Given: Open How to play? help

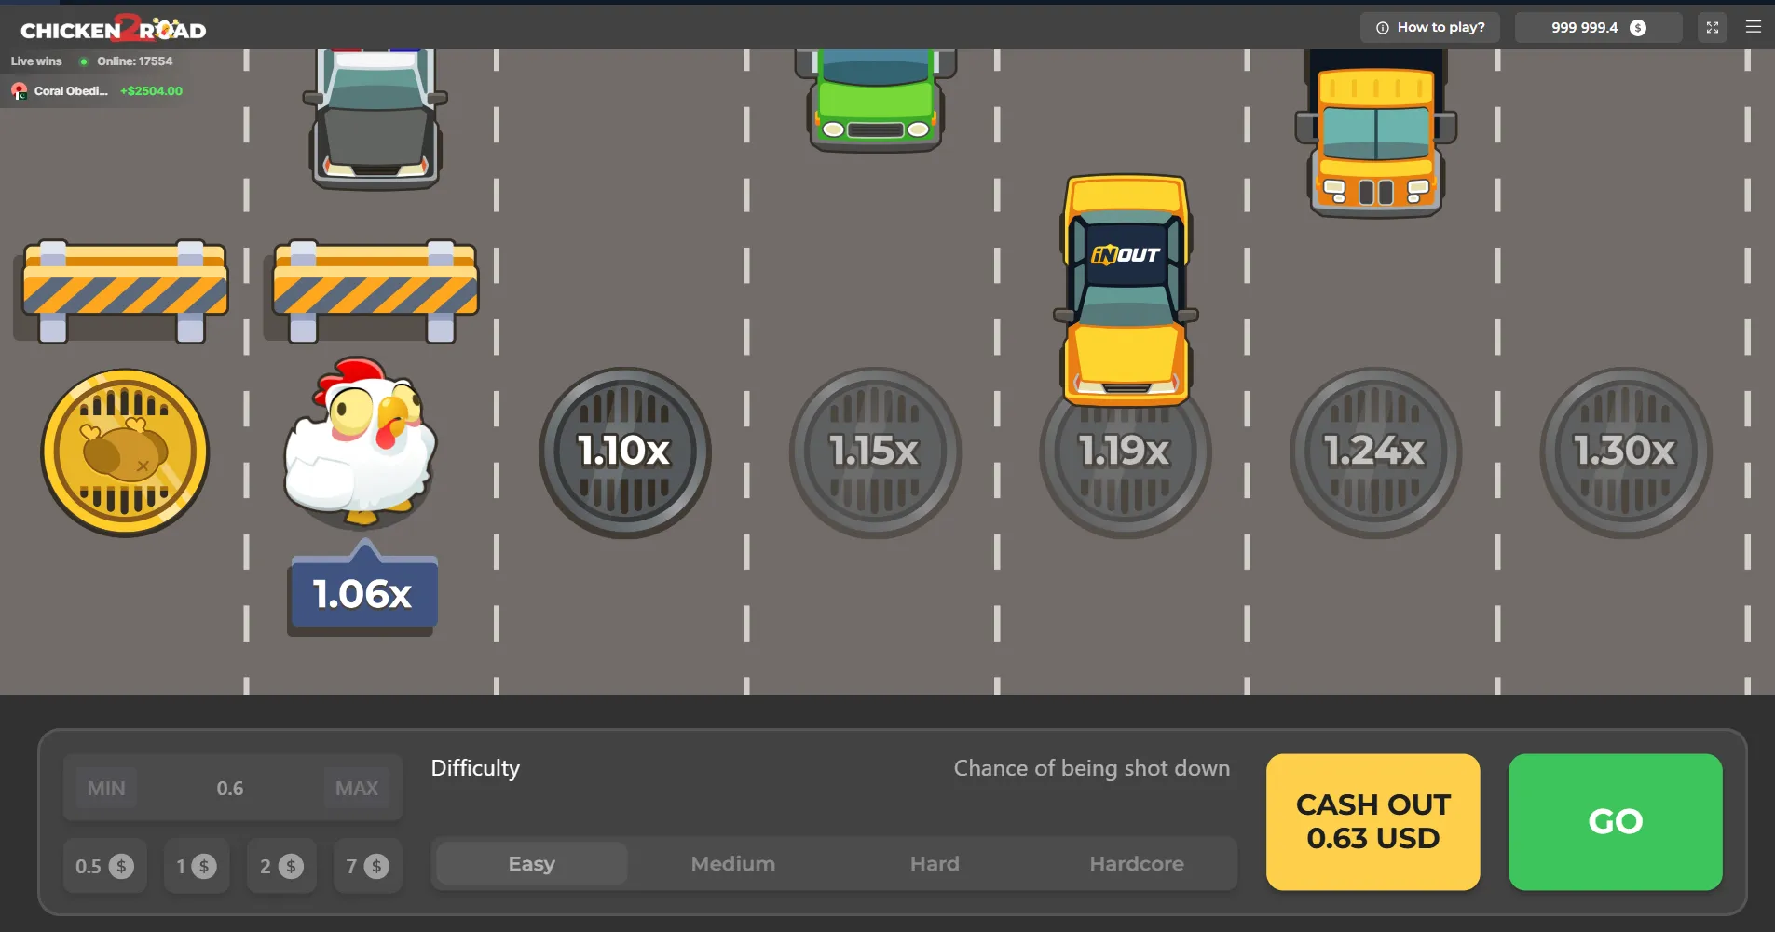Looking at the screenshot, I should pyautogui.click(x=1429, y=28).
